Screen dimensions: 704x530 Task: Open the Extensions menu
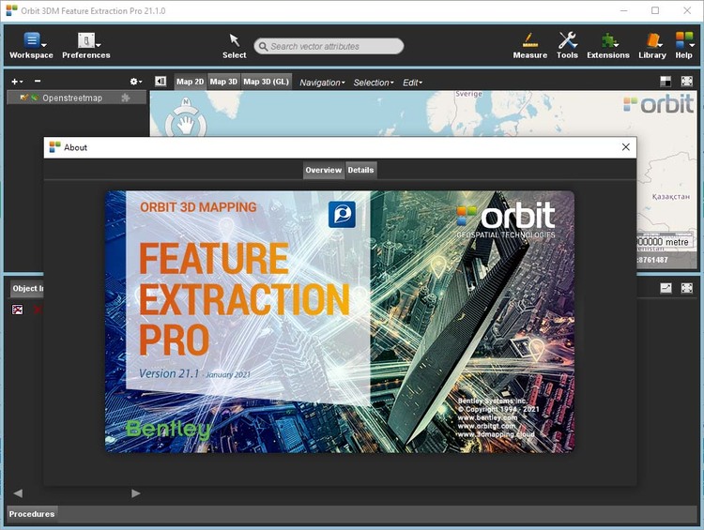608,44
